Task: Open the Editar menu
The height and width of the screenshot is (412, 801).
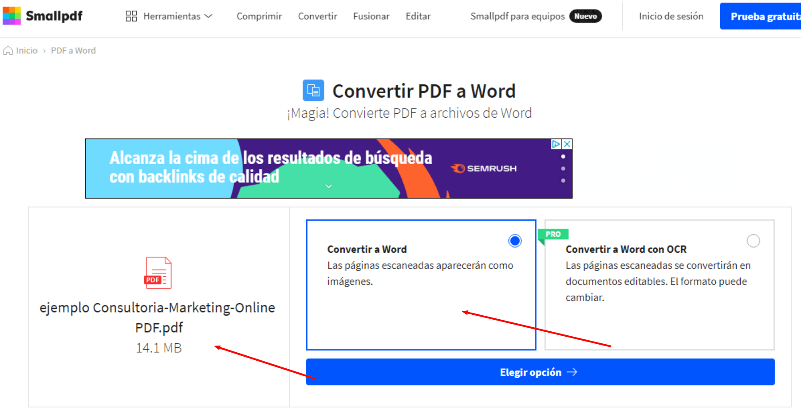Action: (x=418, y=16)
